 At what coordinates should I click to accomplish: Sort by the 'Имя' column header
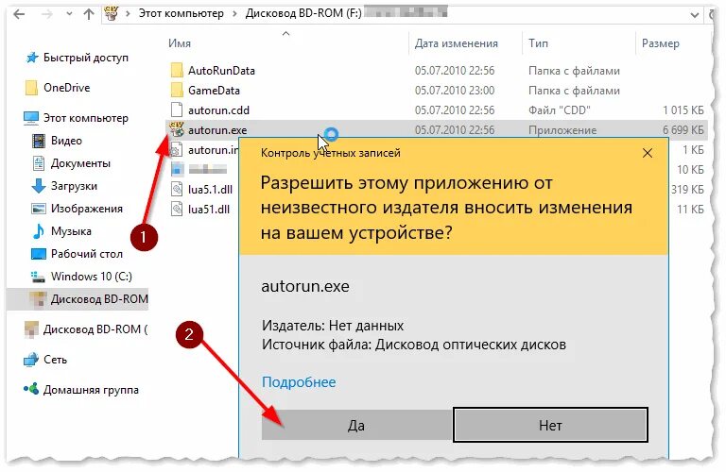(180, 43)
